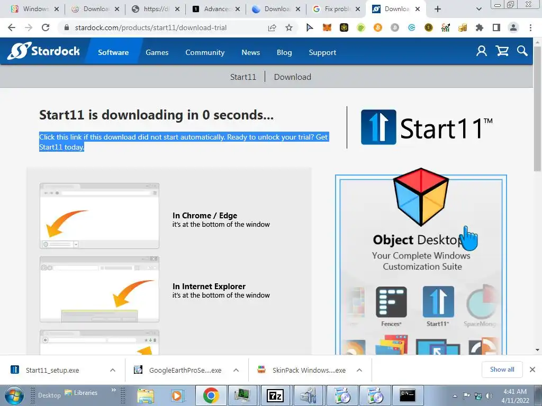
Task: Click the orange Bitcoin extension icon
Action: [378, 27]
